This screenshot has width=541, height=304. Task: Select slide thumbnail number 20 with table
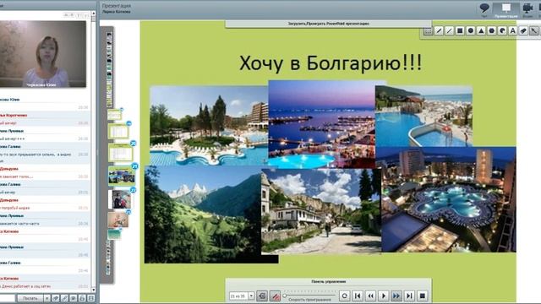121,153
